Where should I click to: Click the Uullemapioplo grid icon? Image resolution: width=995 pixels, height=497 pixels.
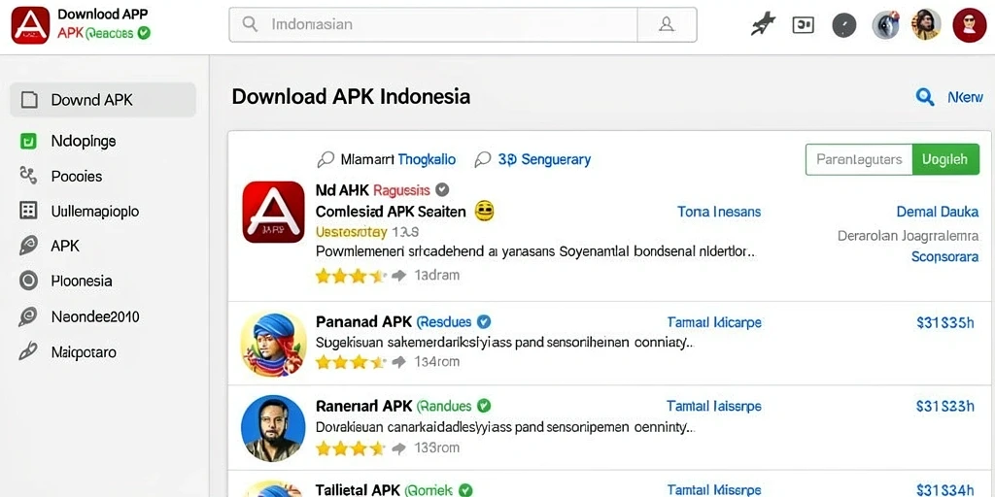[28, 211]
